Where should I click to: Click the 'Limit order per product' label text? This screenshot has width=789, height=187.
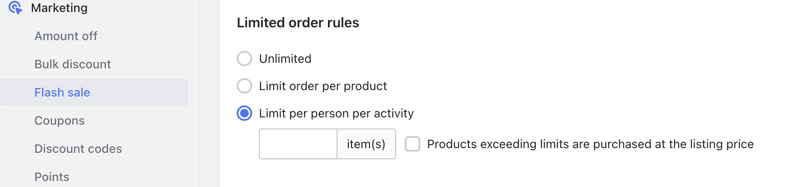[x=323, y=86]
